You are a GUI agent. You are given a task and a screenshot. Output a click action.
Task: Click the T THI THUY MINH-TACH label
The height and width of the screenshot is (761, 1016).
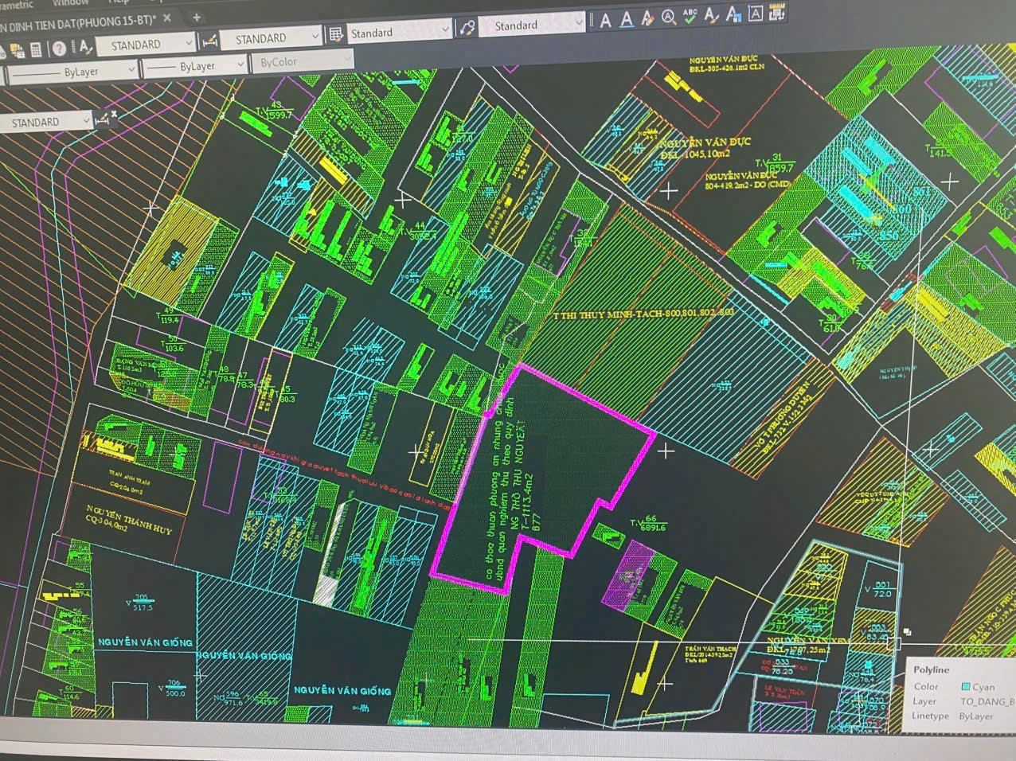coord(643,314)
